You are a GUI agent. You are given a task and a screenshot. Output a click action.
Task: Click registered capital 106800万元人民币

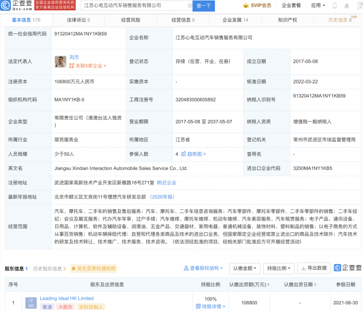click(x=74, y=81)
